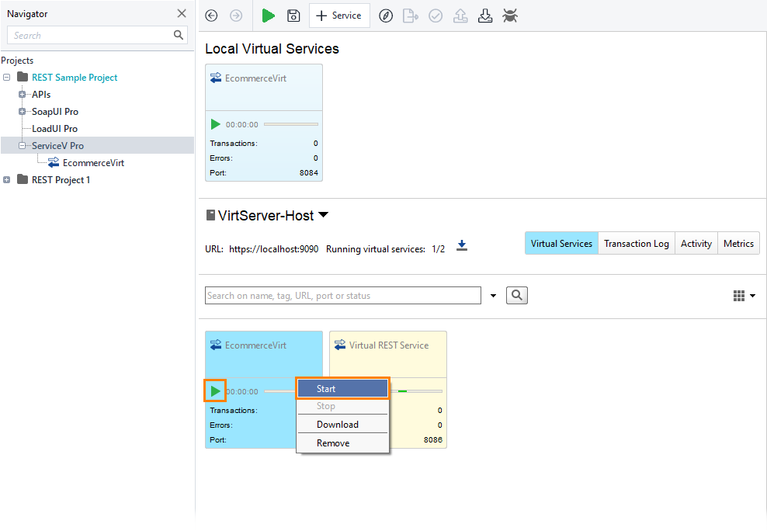Viewport: 767px width, 531px height.
Task: Click the Navigator search magnifier icon
Action: point(179,35)
